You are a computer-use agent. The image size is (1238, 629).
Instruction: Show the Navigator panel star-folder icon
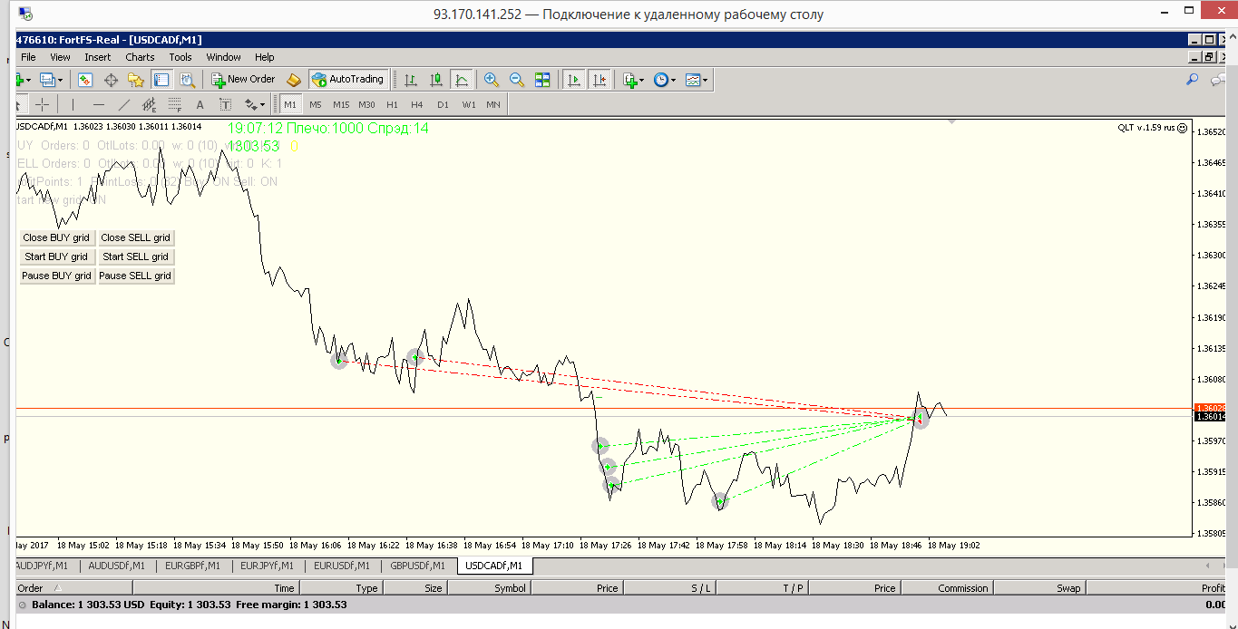tap(136, 80)
